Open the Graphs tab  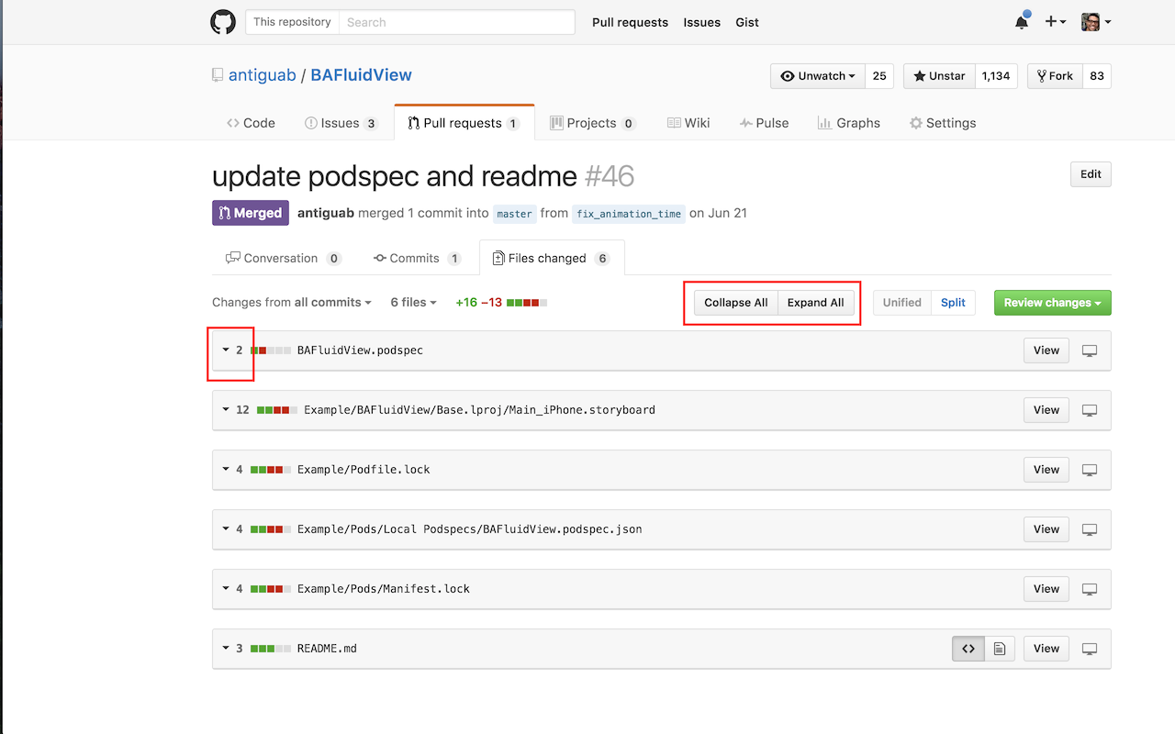(848, 123)
